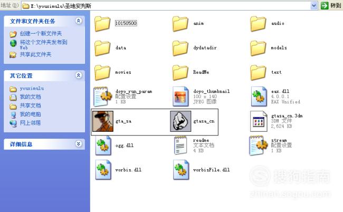This screenshot has height=212, width=343.
Task: Open the audio folder icon
Action: (x=258, y=24)
